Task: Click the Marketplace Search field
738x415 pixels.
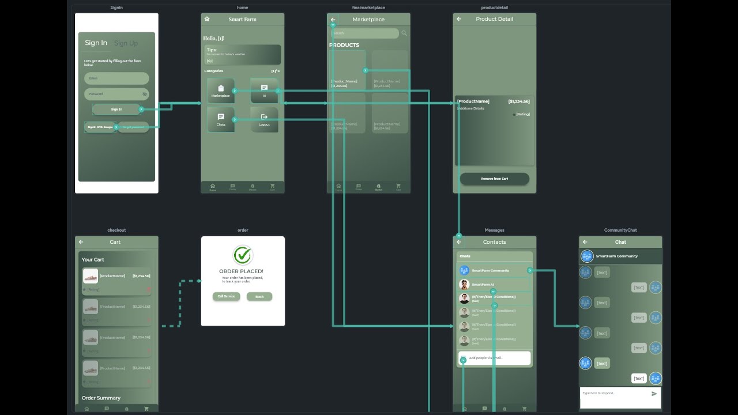Action: [365, 33]
